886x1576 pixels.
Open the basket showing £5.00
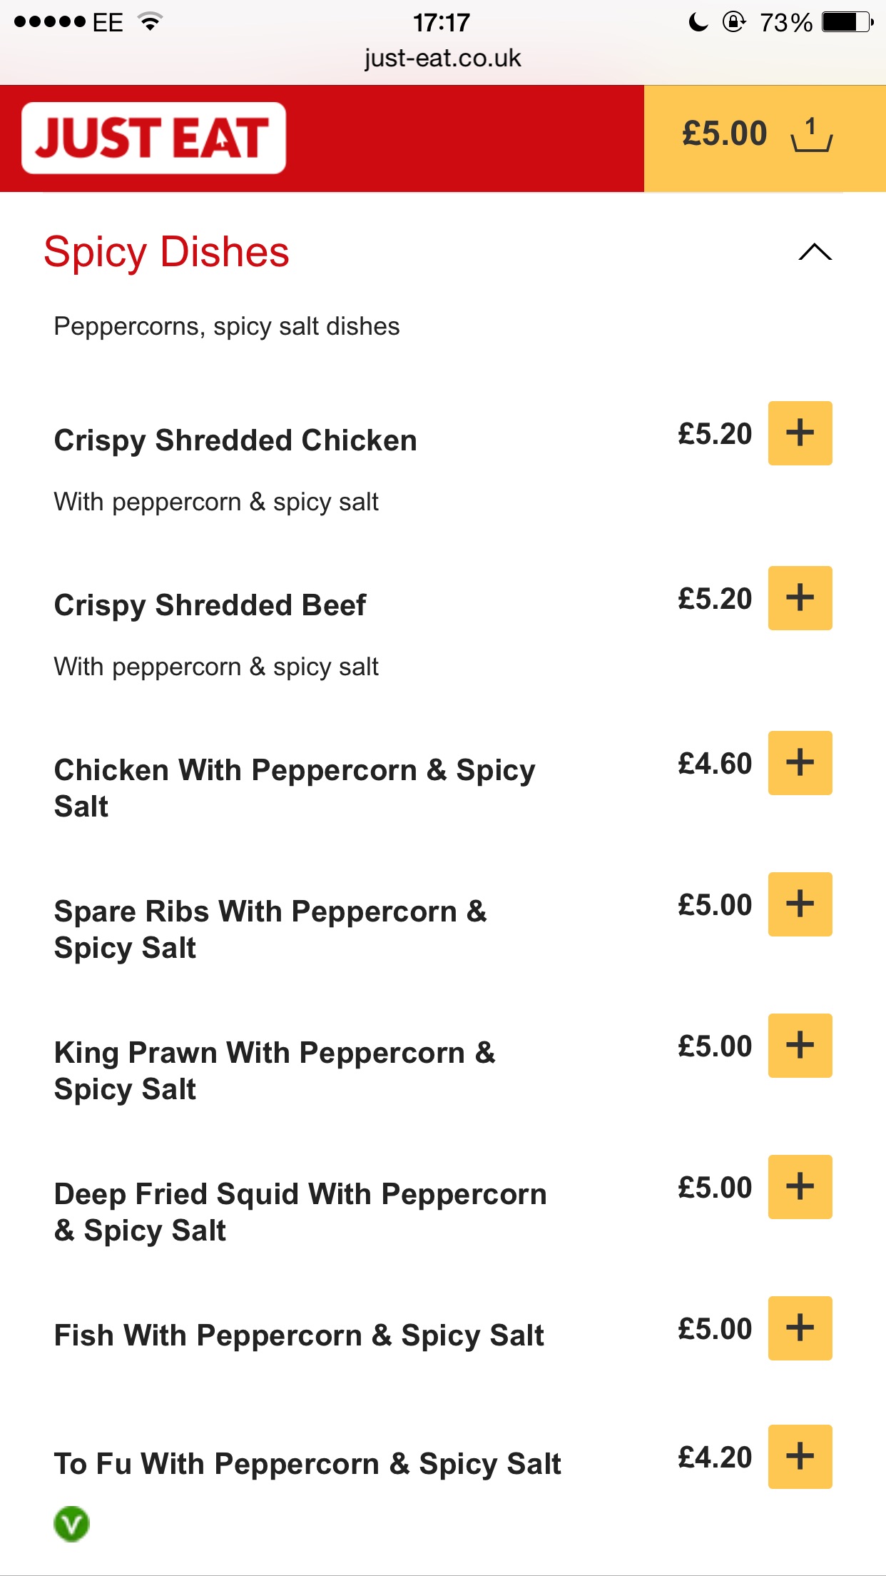pyautogui.click(x=765, y=138)
